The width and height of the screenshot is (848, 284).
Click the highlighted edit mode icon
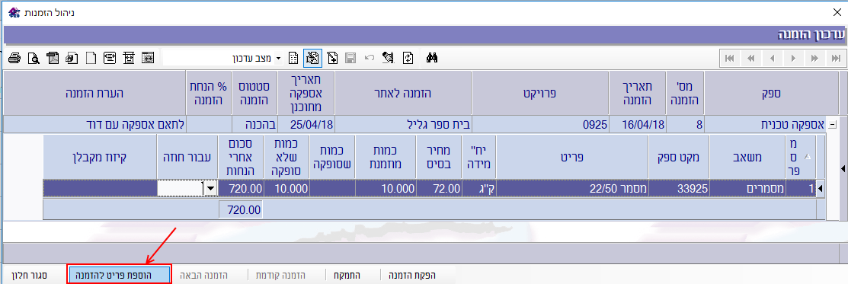(312, 58)
